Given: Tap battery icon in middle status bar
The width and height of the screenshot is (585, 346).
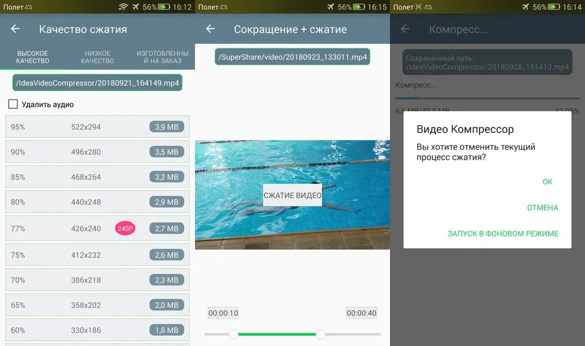Looking at the screenshot, I should (359, 7).
